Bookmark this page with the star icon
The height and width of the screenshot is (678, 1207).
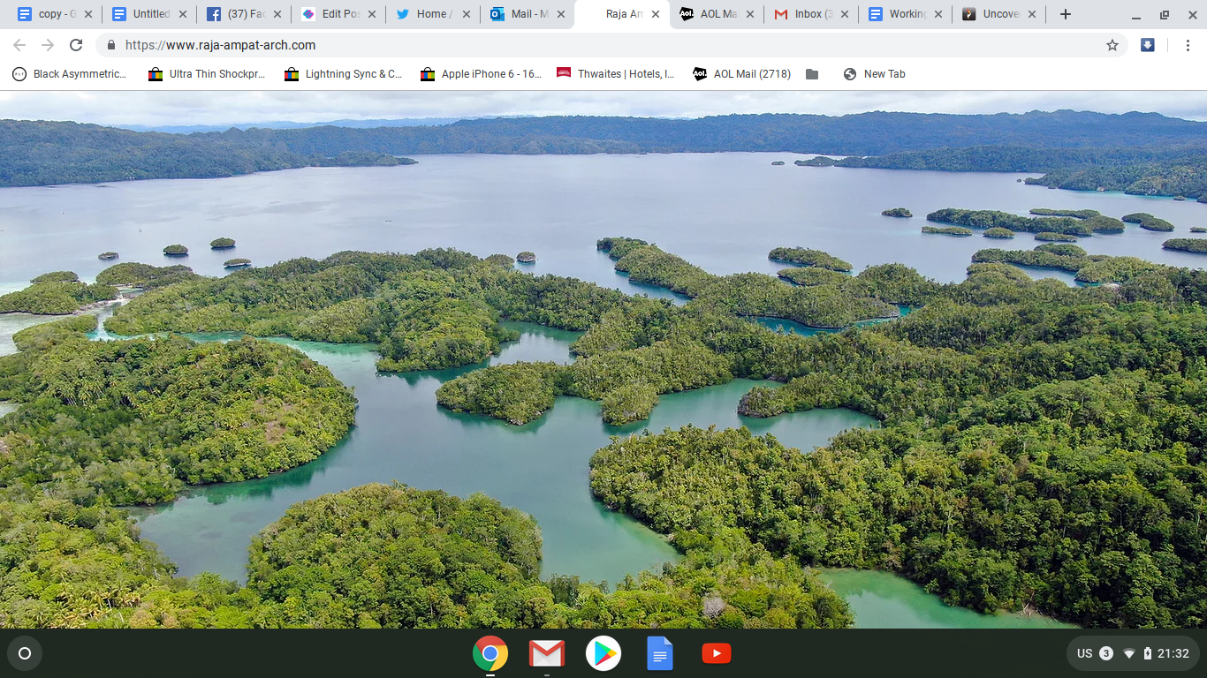(1112, 45)
